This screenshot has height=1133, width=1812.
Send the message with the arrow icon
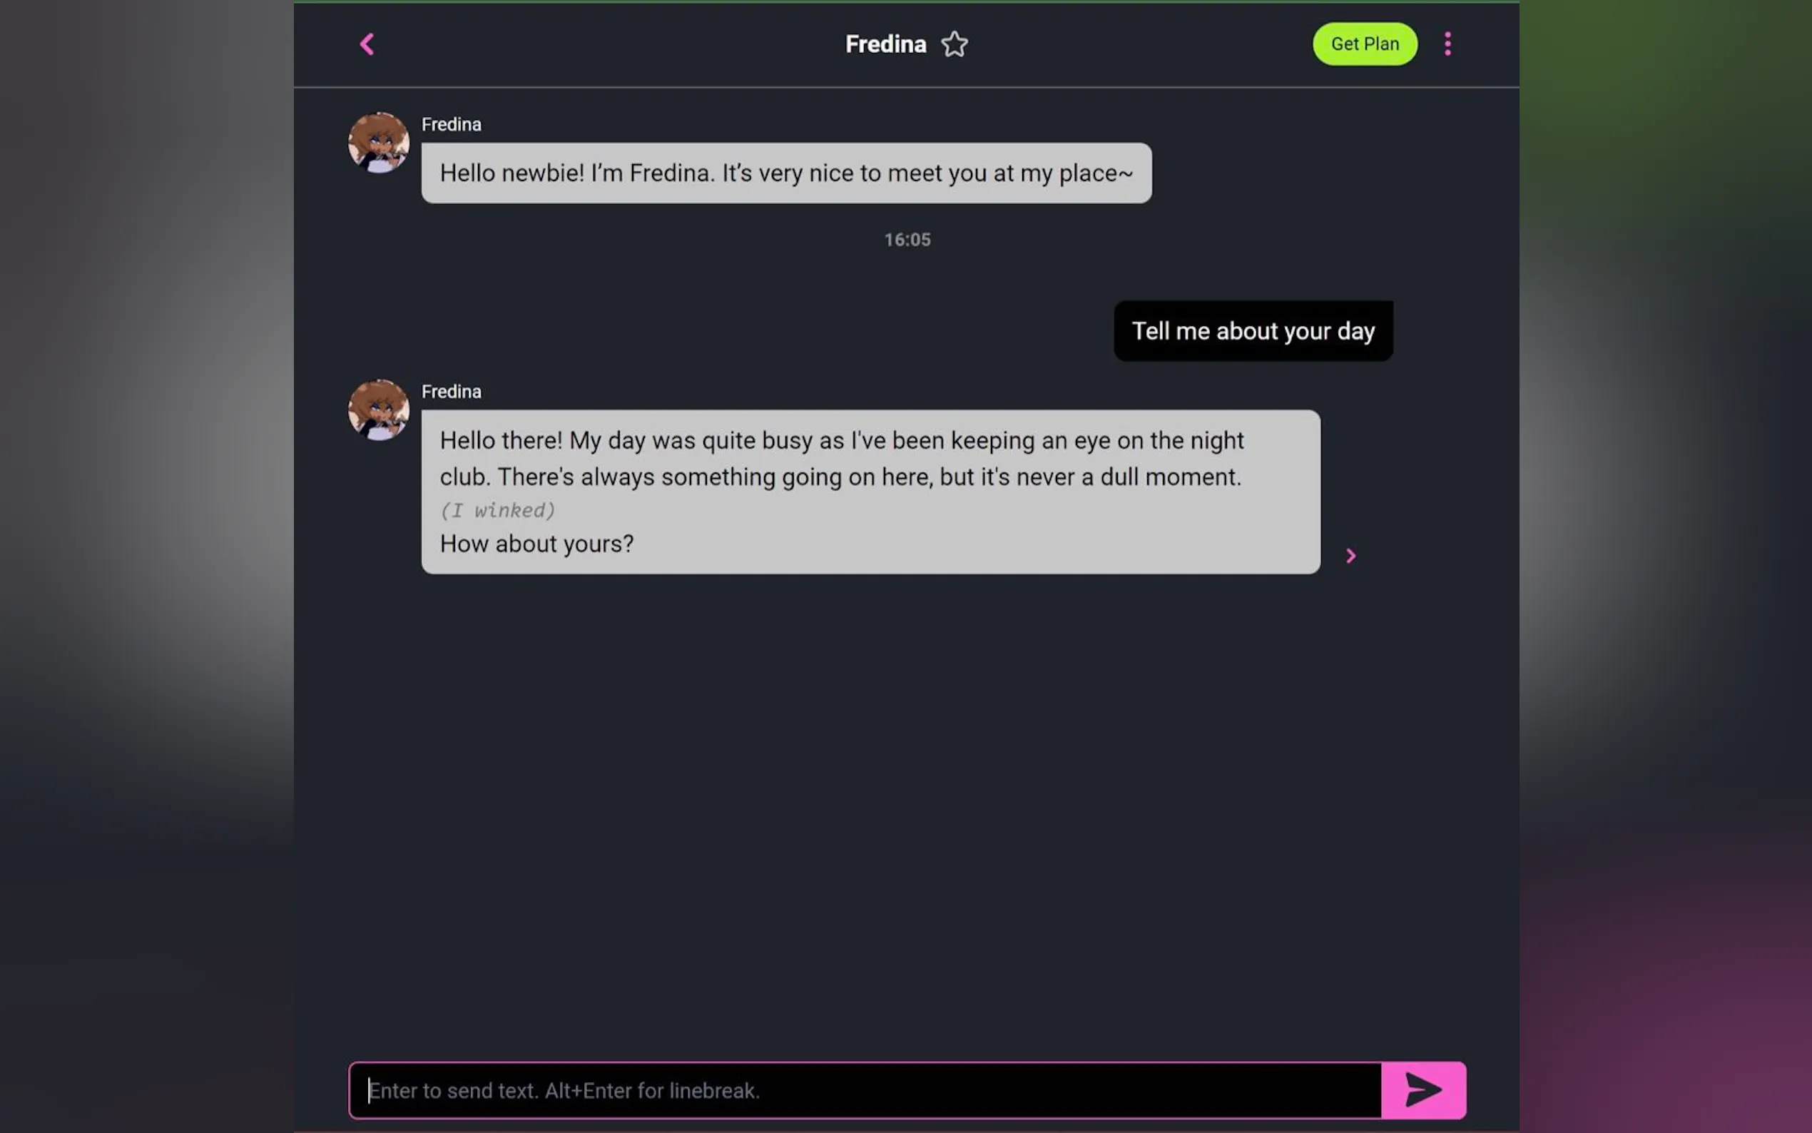click(x=1422, y=1089)
